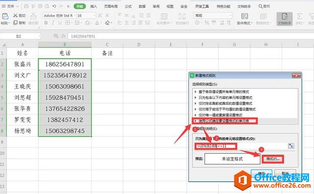Viewport: 314px width, 194px height.
Task: Click the Copy (复制) icon
Action: (x=15, y=23)
